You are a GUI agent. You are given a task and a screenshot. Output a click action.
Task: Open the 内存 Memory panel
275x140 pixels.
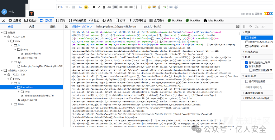107,20
